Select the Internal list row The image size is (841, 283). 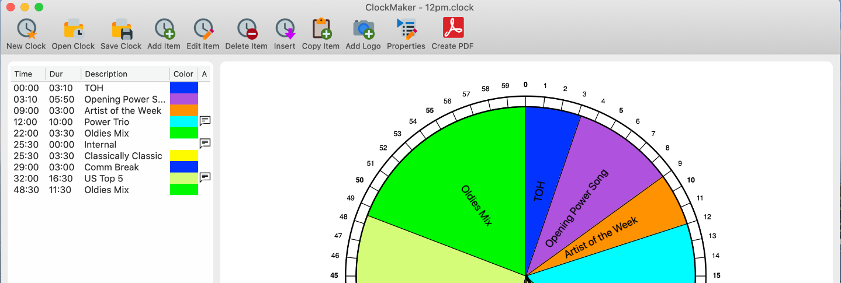[110, 145]
